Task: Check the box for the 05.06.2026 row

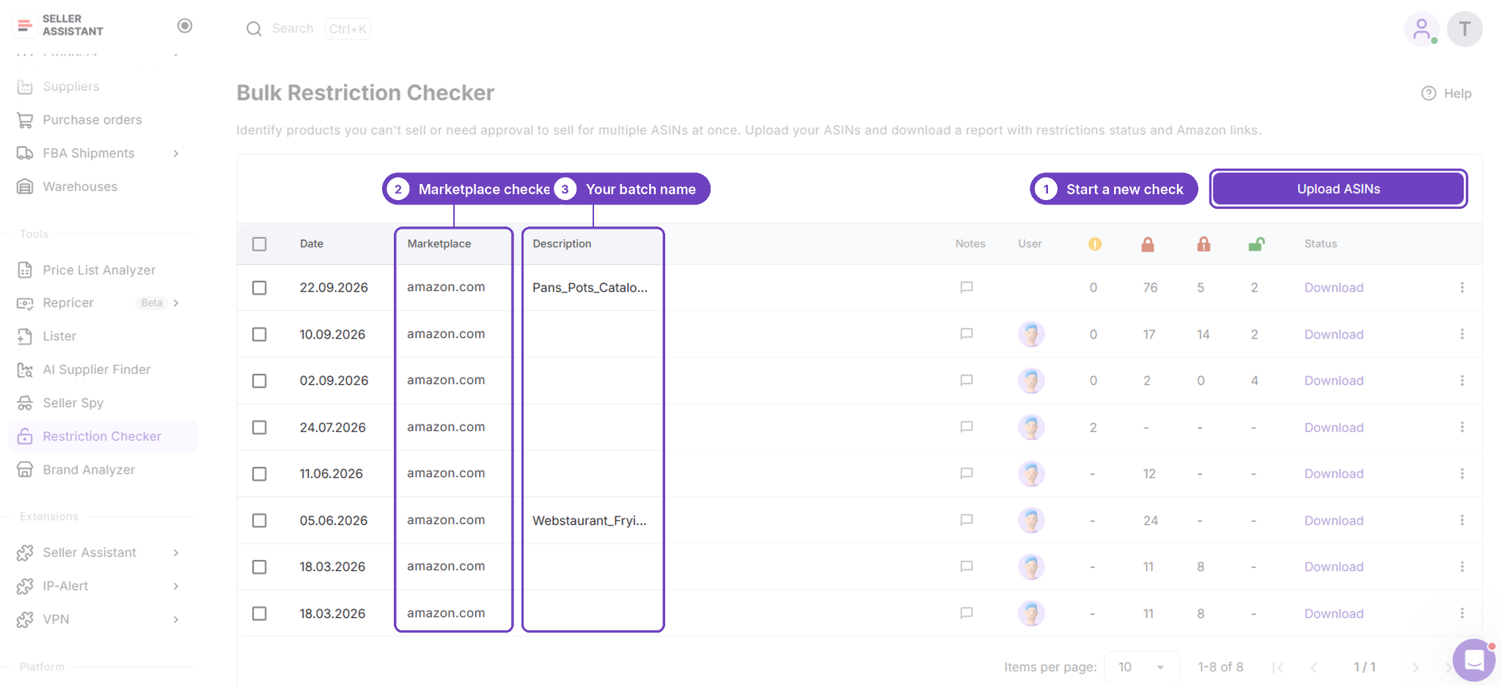Action: (x=260, y=520)
